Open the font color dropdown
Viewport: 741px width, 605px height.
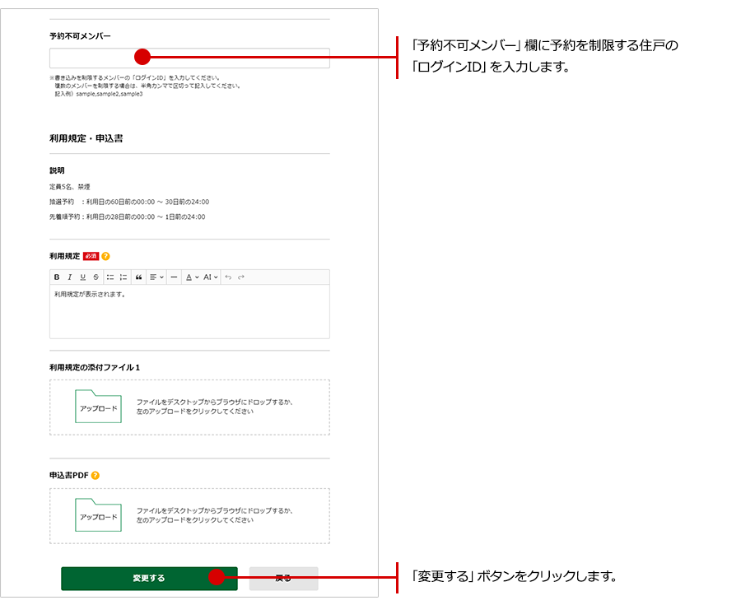click(x=190, y=277)
